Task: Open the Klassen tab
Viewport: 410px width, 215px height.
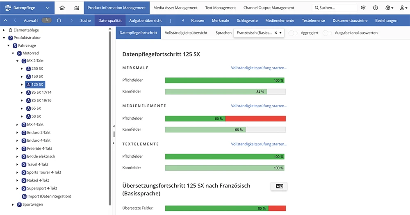Action: point(198,20)
